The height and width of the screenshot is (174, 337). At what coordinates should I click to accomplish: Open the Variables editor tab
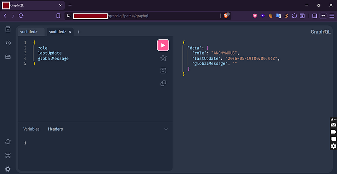pyautogui.click(x=31, y=129)
